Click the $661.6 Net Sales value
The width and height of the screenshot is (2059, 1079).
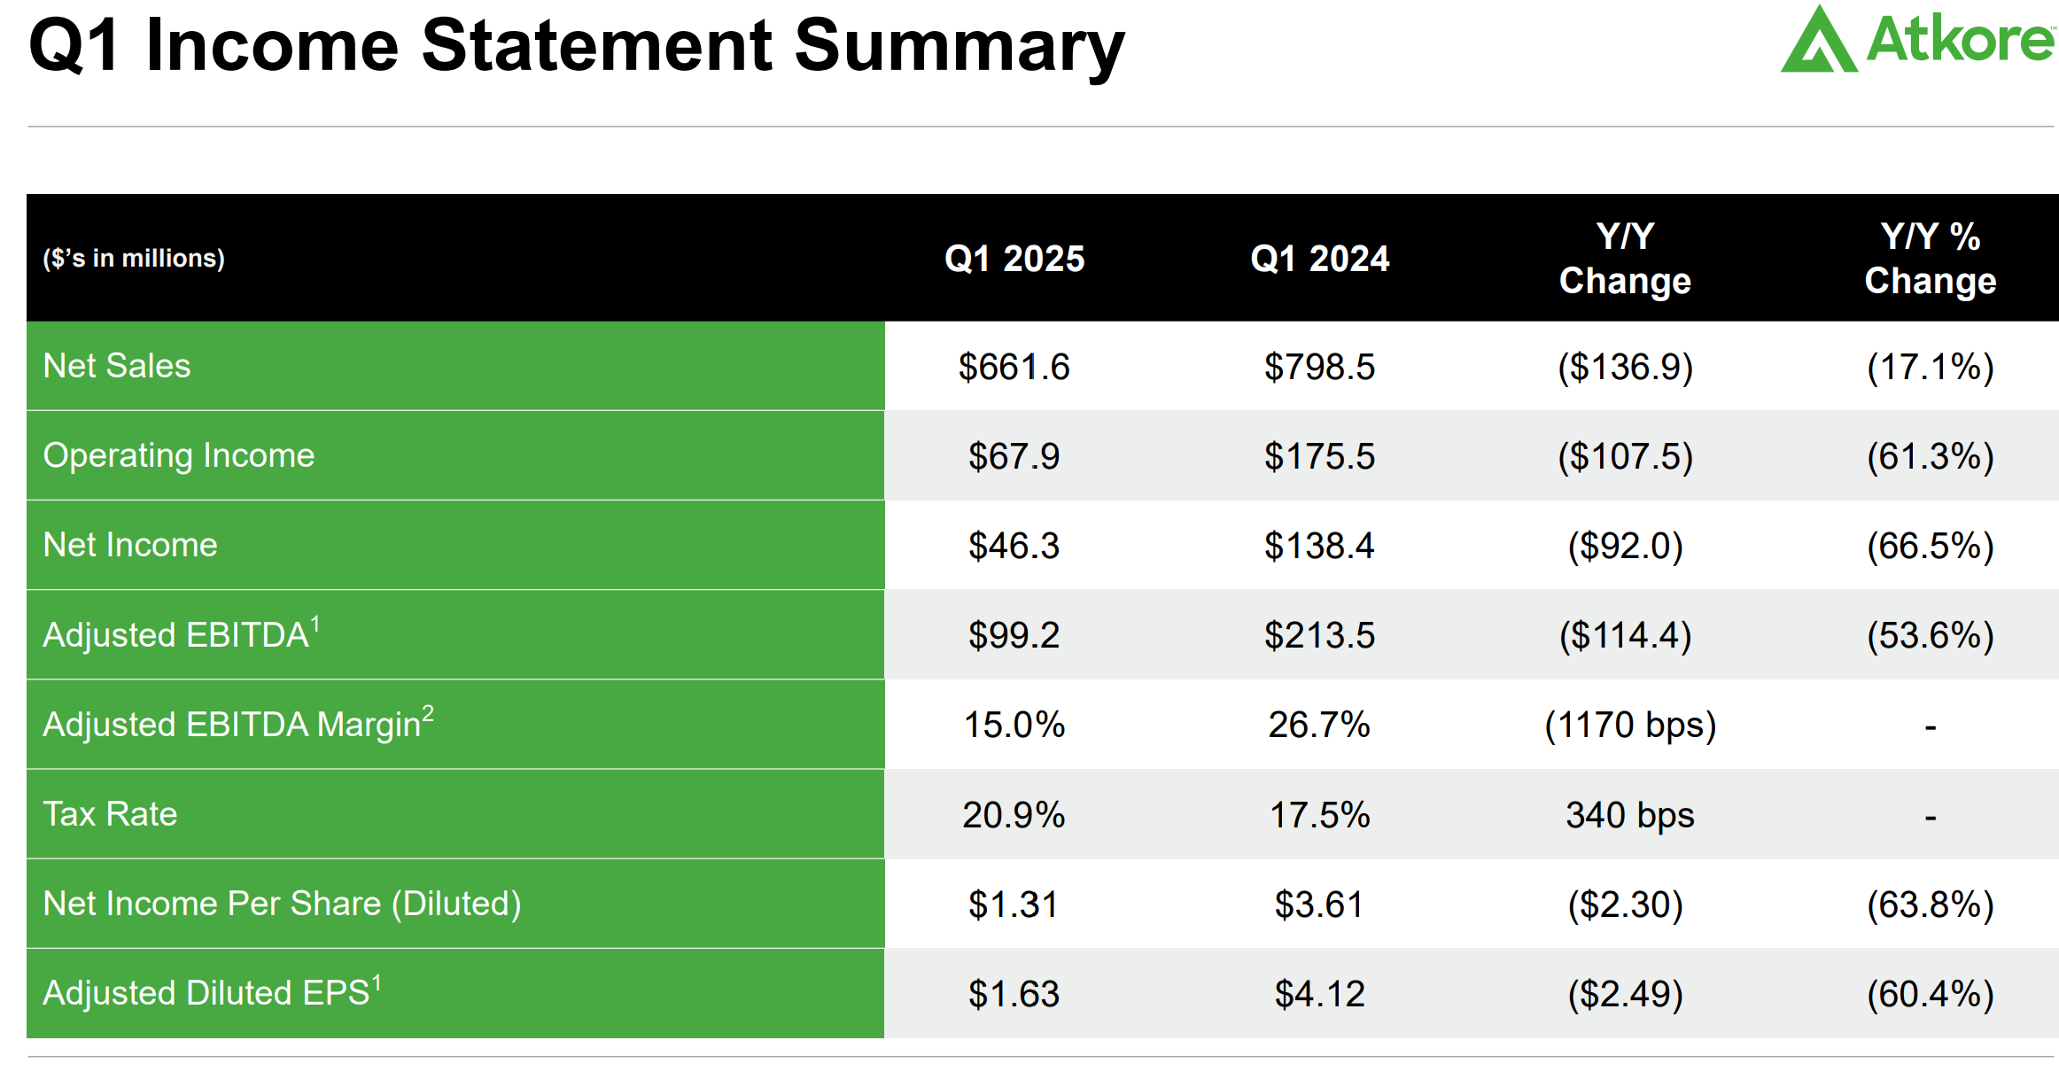point(1014,367)
